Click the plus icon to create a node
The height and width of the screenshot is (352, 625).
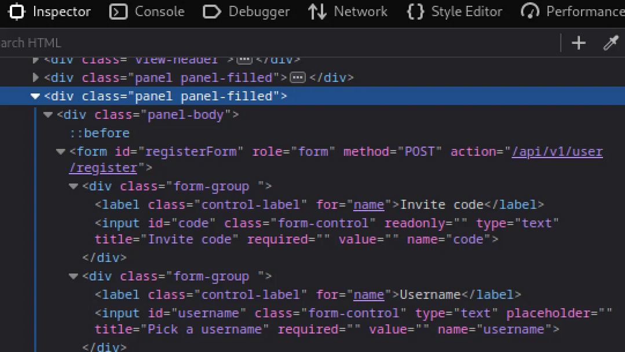(578, 43)
